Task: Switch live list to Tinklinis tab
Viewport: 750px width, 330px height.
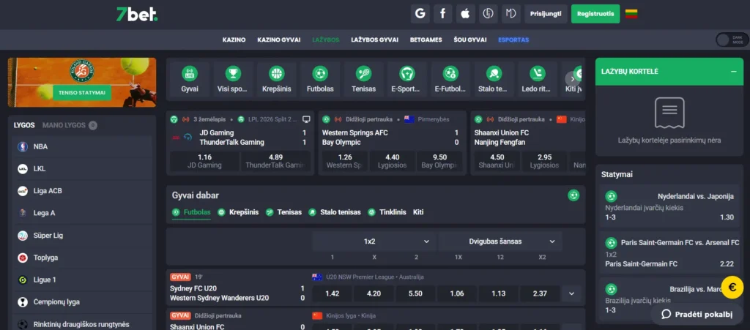Action: pyautogui.click(x=387, y=212)
